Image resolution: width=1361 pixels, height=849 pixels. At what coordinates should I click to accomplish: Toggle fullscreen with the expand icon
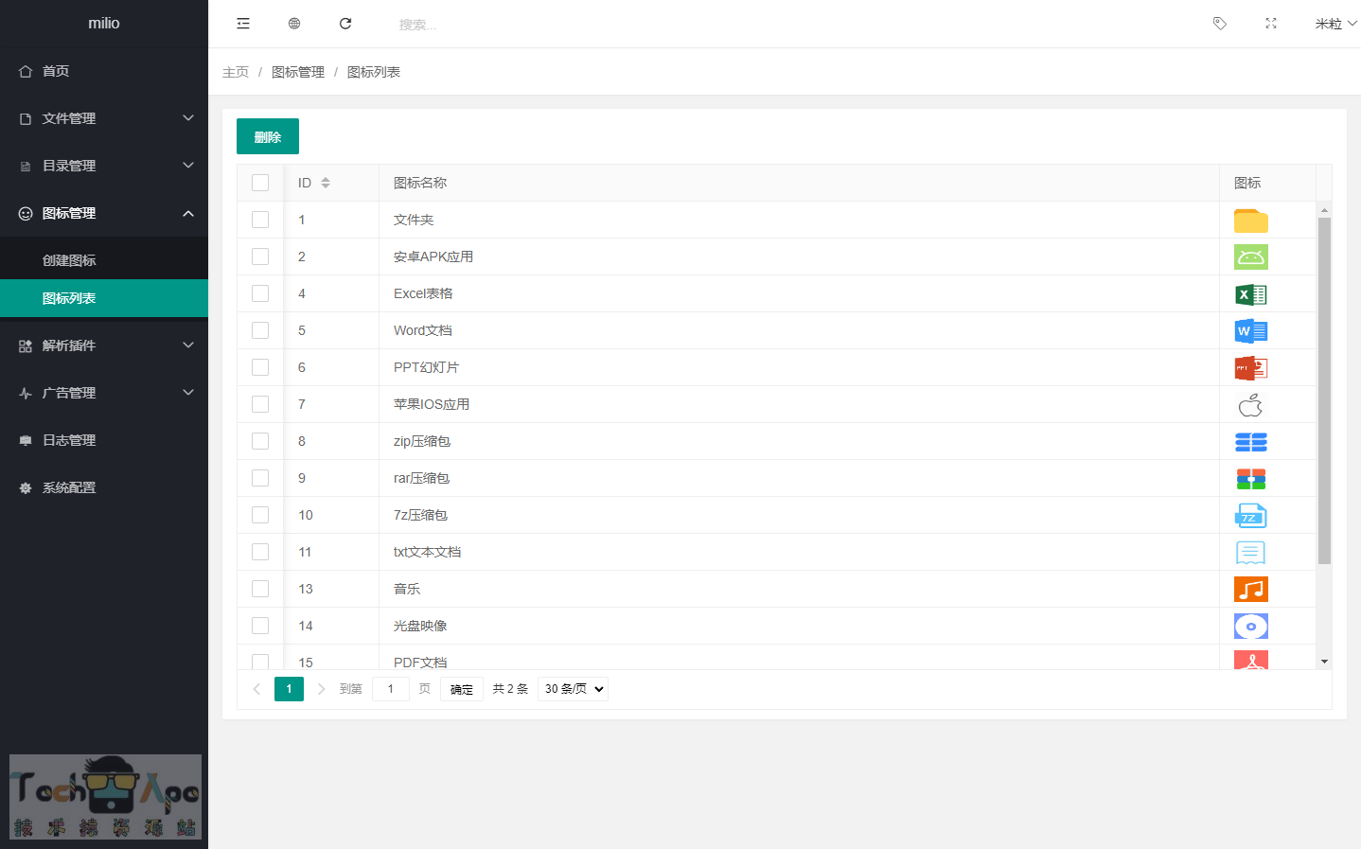pos(1271,24)
